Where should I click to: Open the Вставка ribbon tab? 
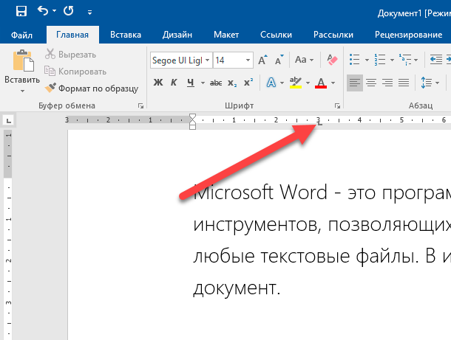point(126,35)
